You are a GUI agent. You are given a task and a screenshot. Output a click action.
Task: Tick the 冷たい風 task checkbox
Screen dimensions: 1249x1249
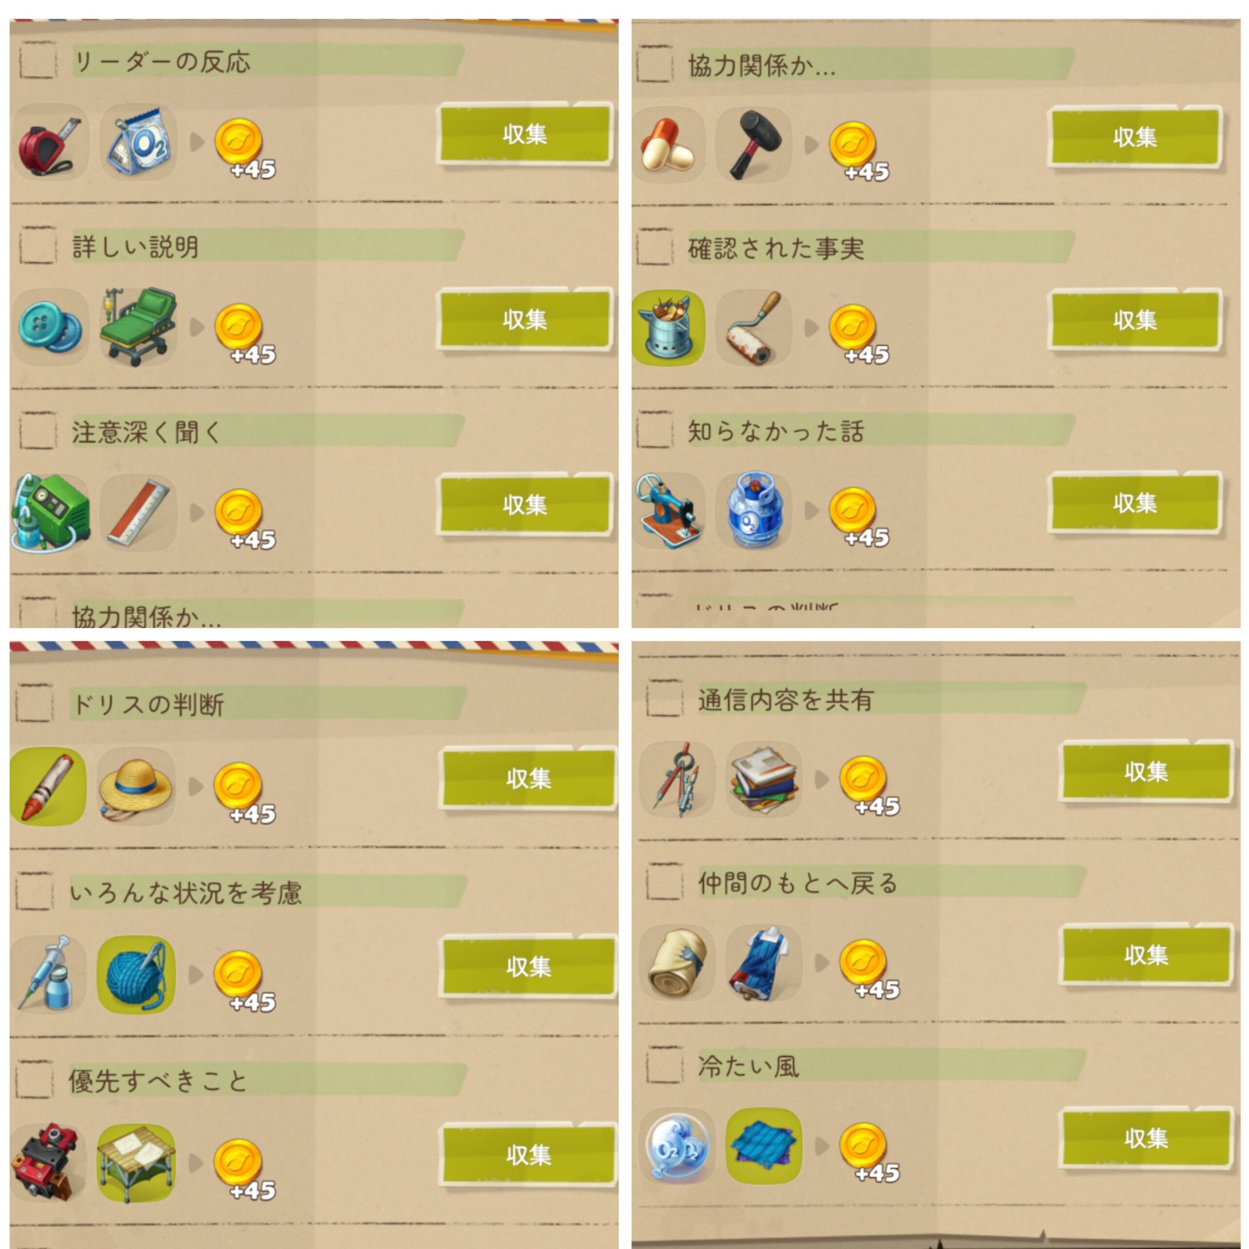pos(665,1065)
